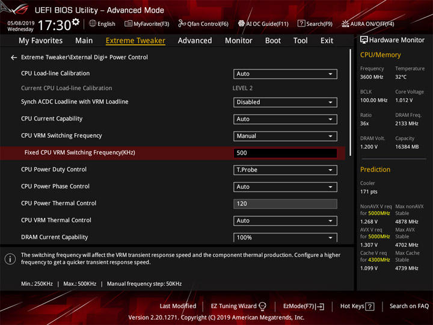Click Search on FAQ link
This screenshot has width=433, height=325.
[409, 306]
